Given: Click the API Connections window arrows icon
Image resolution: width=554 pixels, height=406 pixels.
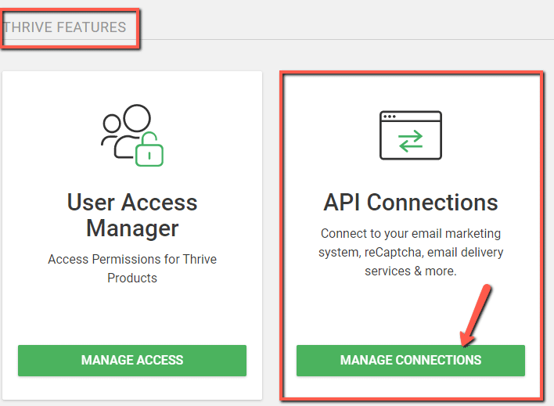Looking at the screenshot, I should tap(411, 135).
